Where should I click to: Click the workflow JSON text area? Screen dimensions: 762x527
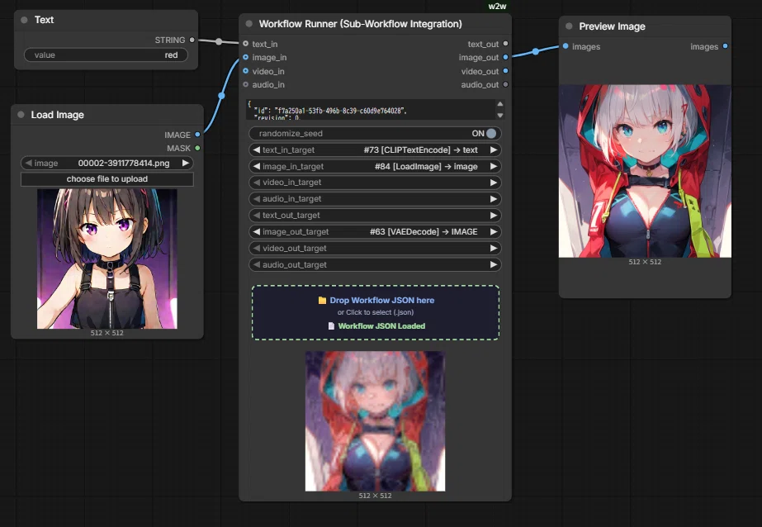point(371,110)
